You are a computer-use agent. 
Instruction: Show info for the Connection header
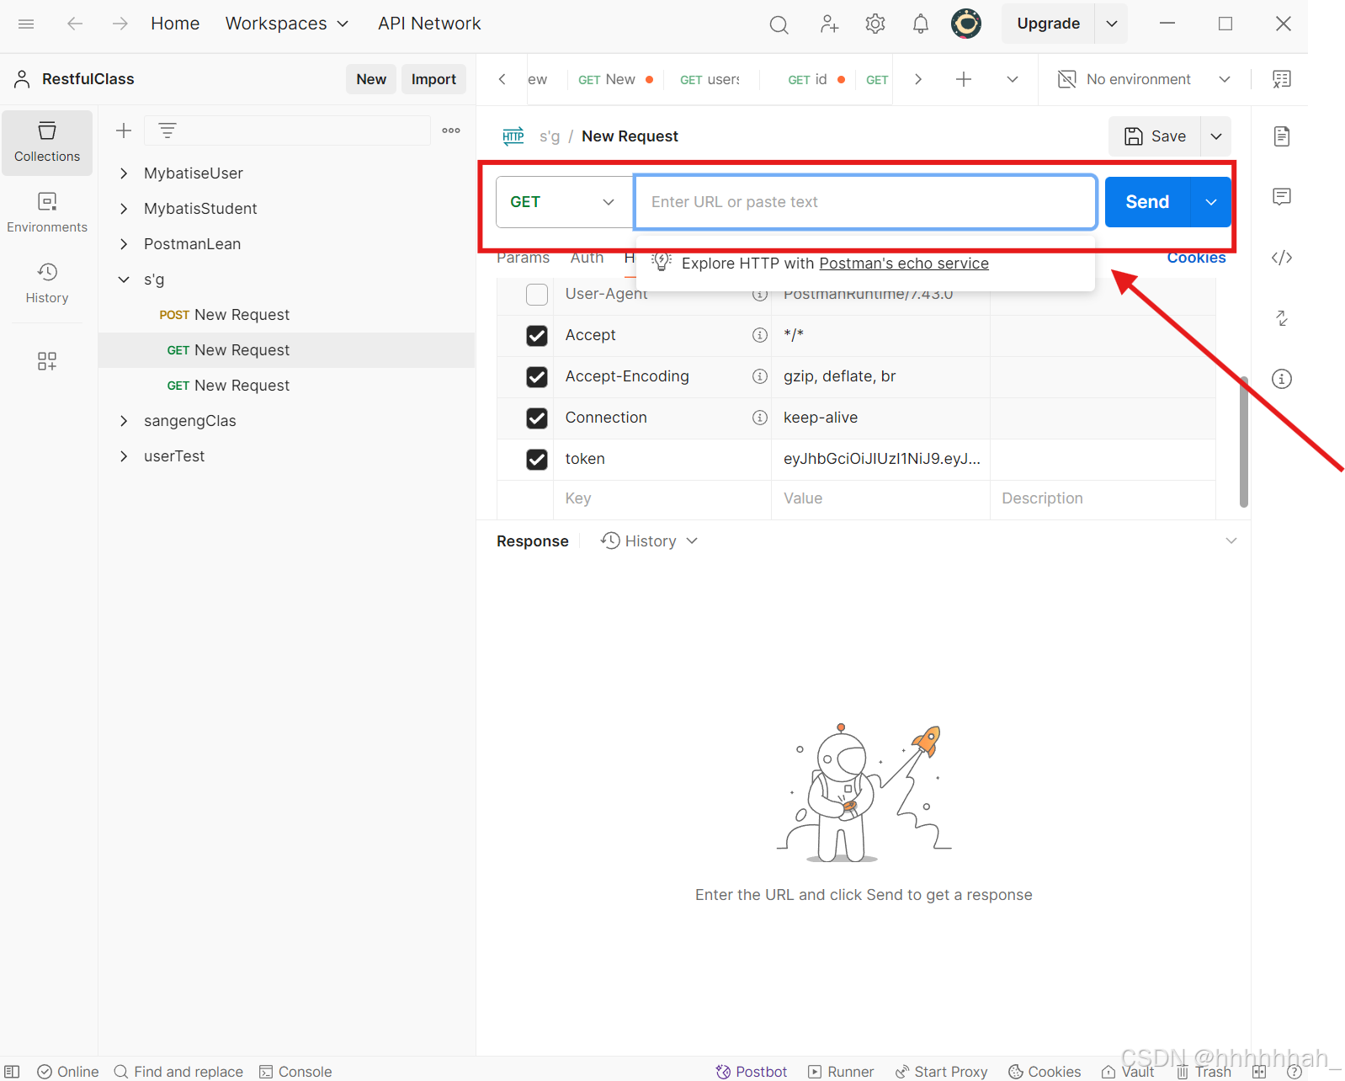760,418
